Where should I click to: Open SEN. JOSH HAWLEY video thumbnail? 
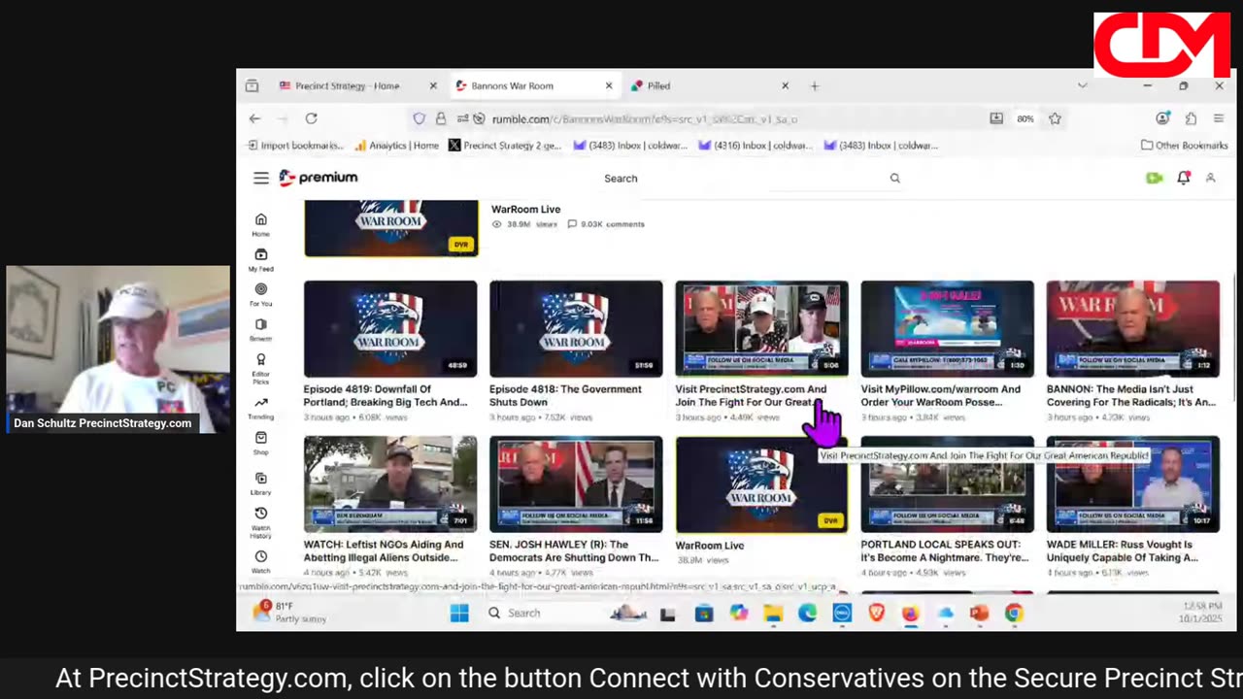(x=576, y=483)
